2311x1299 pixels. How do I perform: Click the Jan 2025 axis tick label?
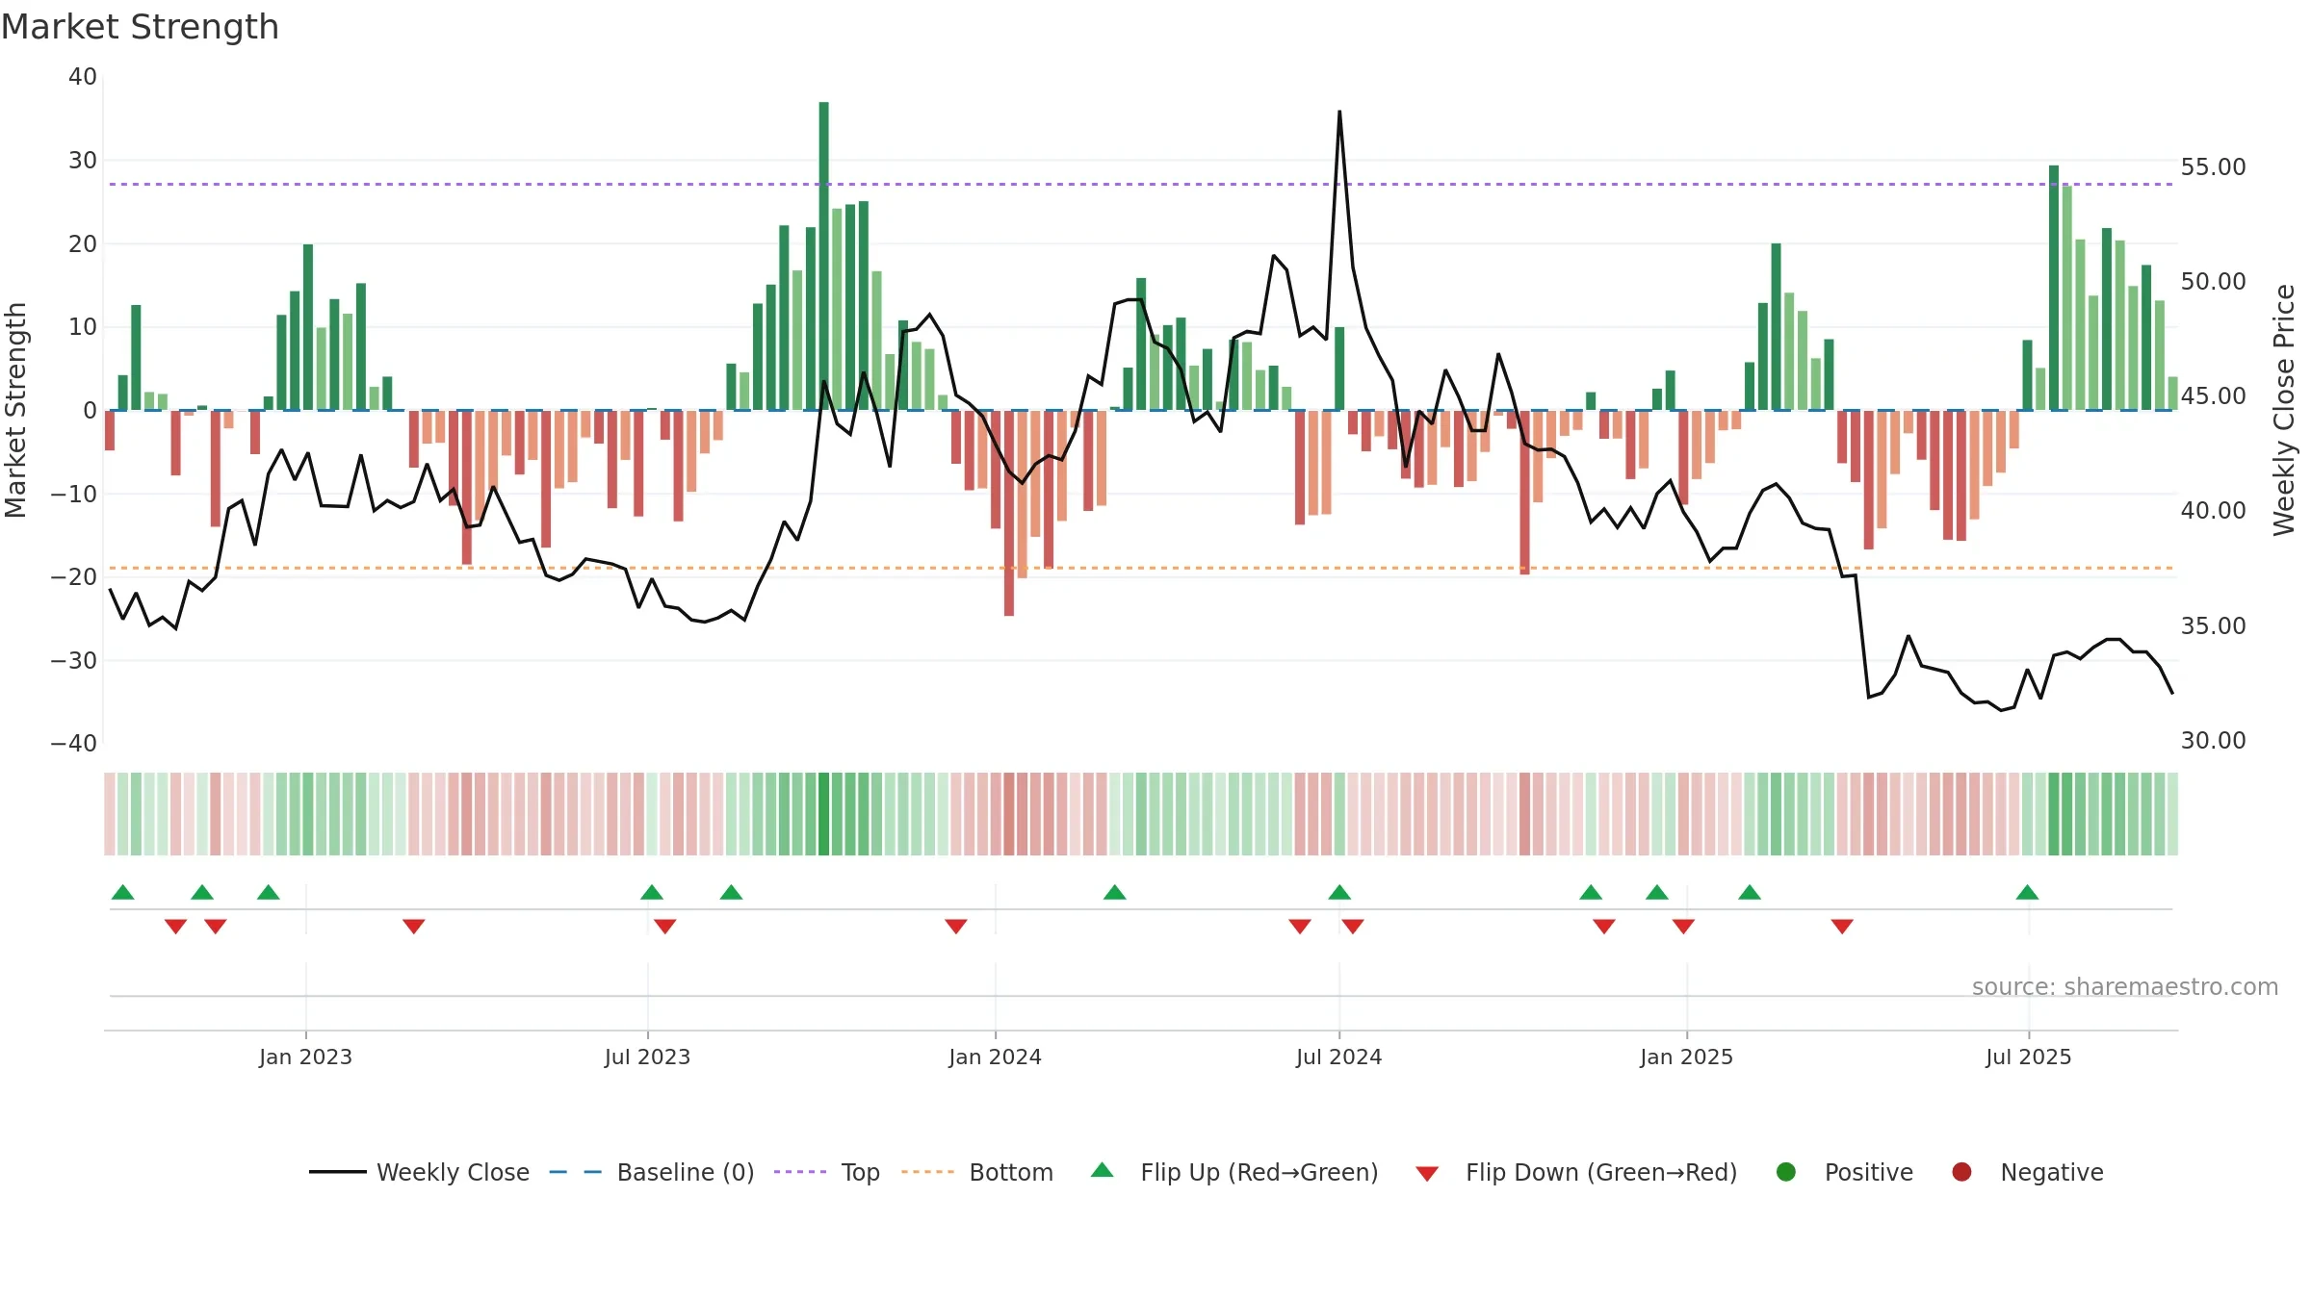1687,1057
